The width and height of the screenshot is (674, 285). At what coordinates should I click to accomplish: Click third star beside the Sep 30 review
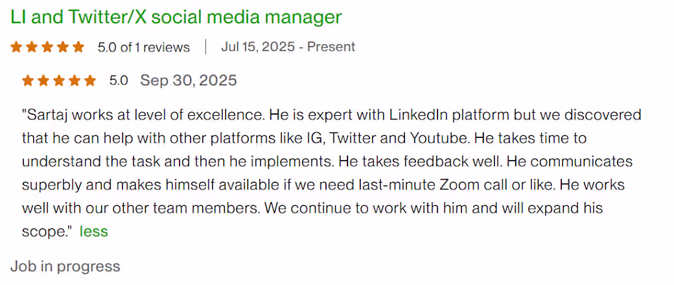point(59,80)
